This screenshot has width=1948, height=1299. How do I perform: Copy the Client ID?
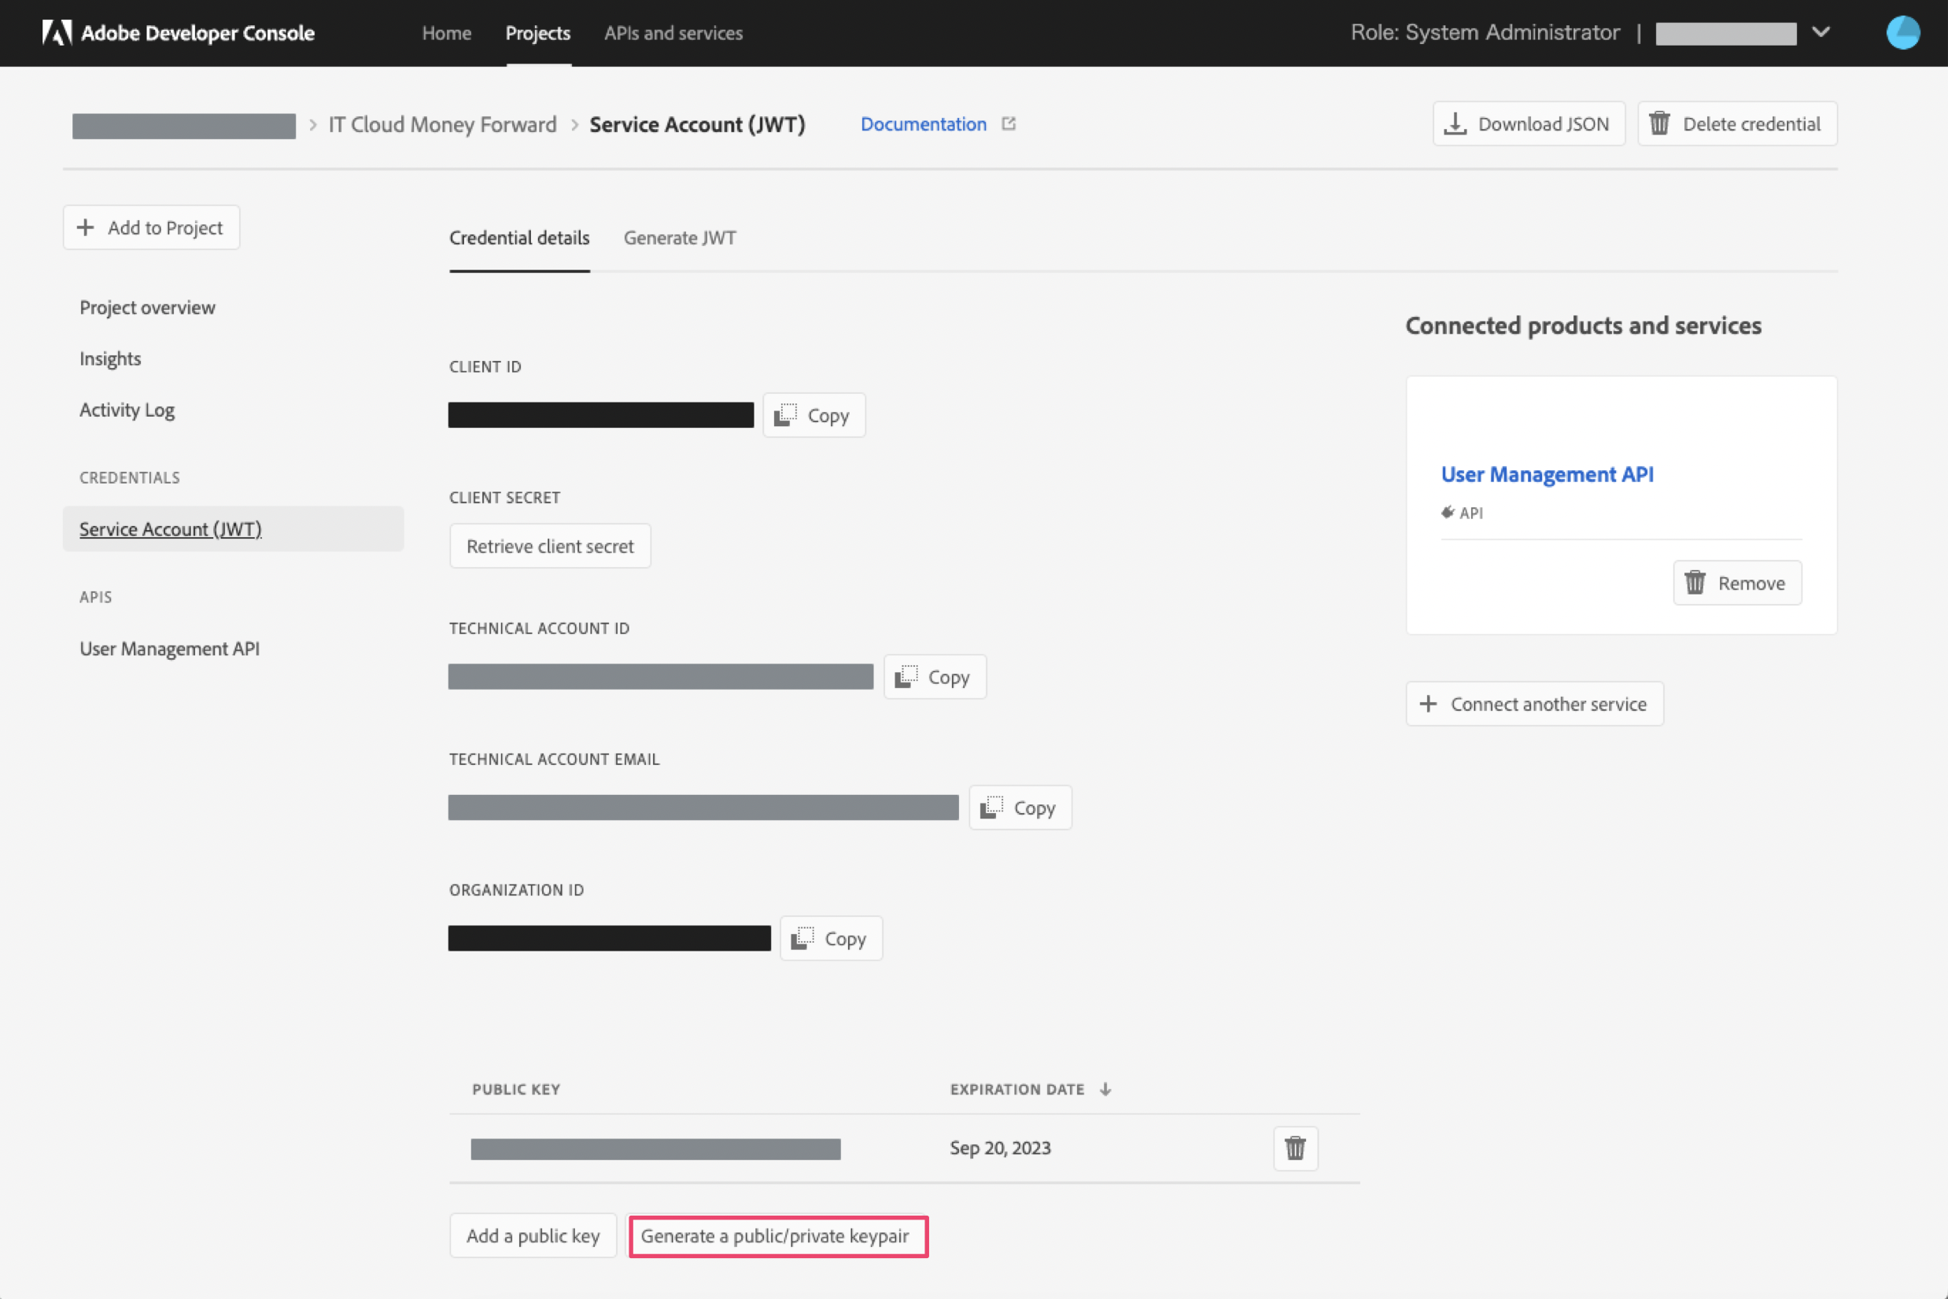pos(814,415)
